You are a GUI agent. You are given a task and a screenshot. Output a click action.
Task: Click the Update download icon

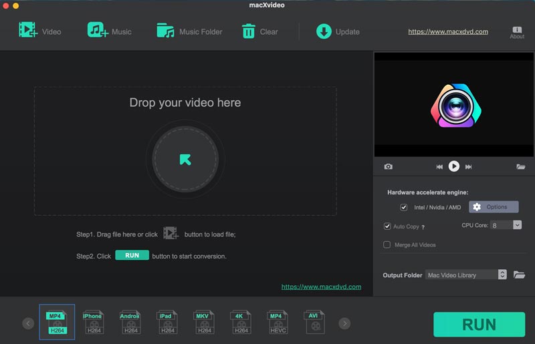pos(324,31)
